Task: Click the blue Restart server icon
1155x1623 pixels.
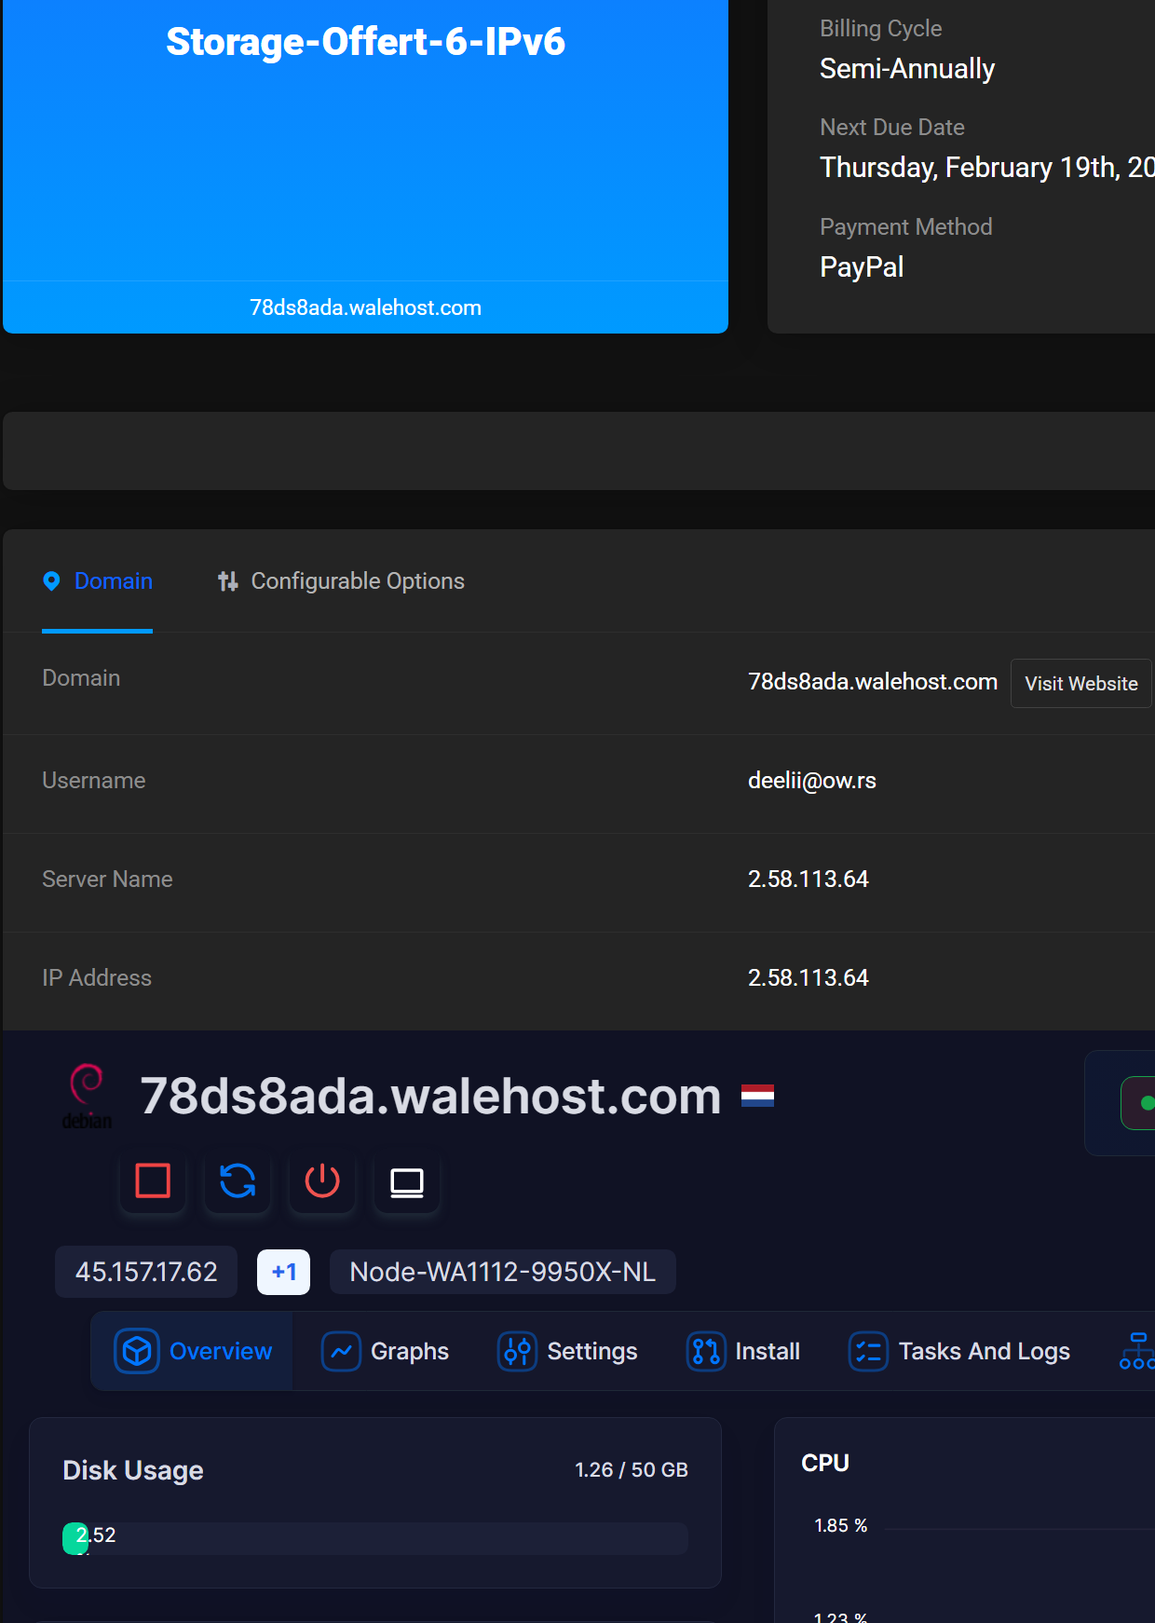Action: click(238, 1180)
